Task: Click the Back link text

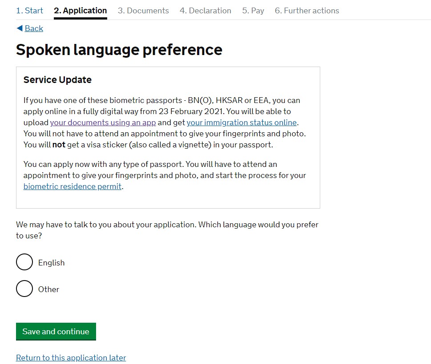Action: tap(34, 28)
